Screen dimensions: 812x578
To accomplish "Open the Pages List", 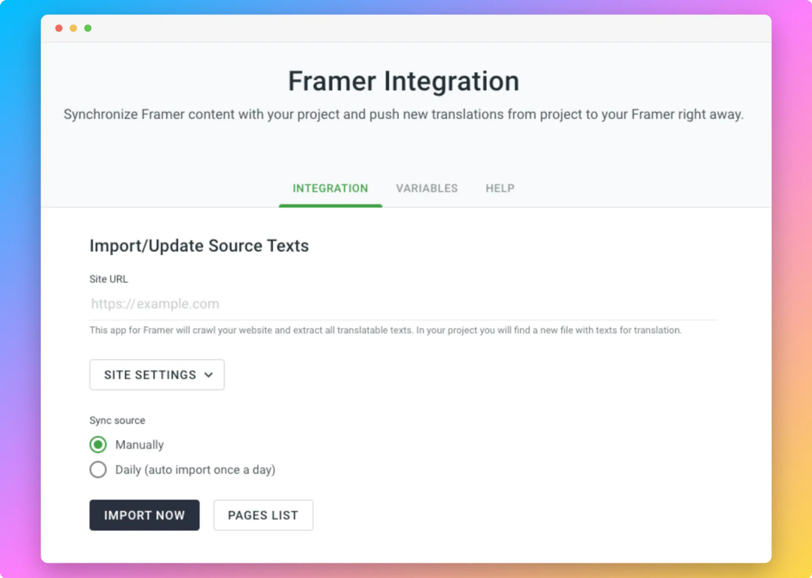I will 263,515.
